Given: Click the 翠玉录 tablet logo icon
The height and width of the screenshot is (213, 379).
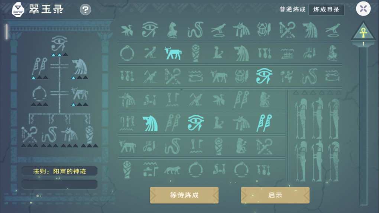Looking at the screenshot, I should (18, 9).
